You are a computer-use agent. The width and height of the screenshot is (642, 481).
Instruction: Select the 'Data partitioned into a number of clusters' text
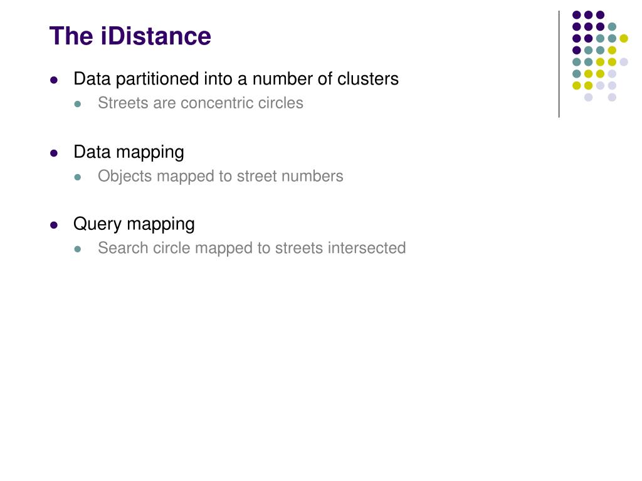click(236, 79)
